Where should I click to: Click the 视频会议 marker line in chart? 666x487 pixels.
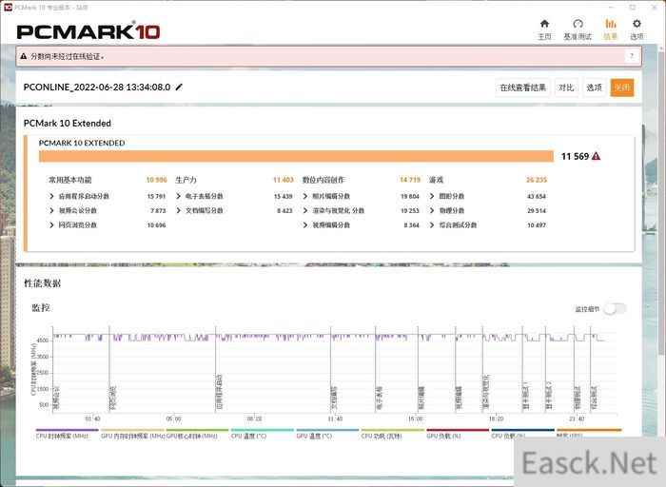pos(52,369)
